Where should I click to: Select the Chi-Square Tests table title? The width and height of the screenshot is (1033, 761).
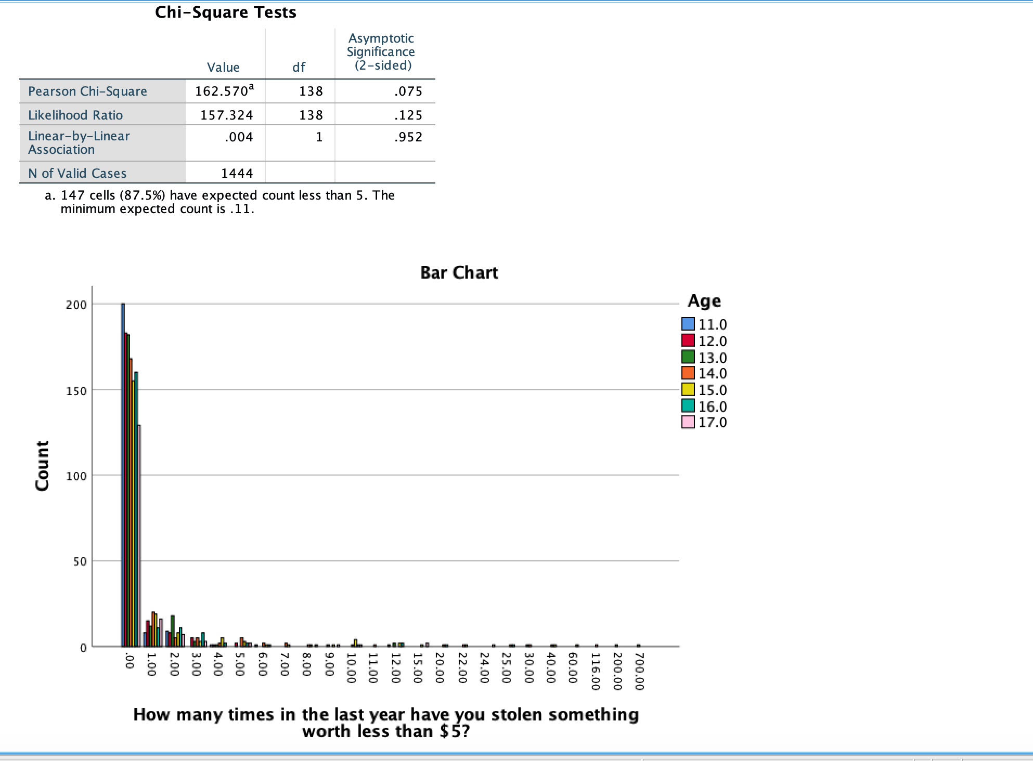(x=226, y=12)
